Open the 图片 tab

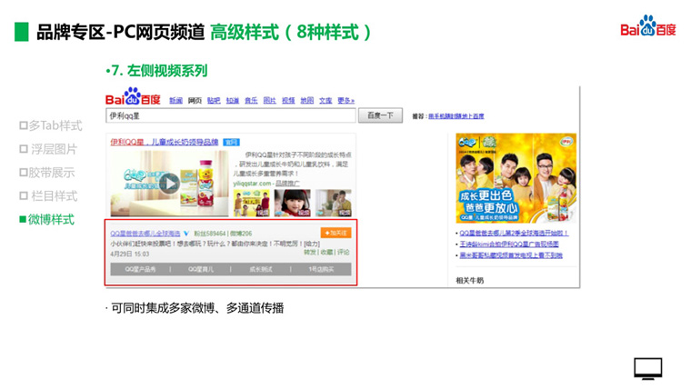click(x=270, y=101)
